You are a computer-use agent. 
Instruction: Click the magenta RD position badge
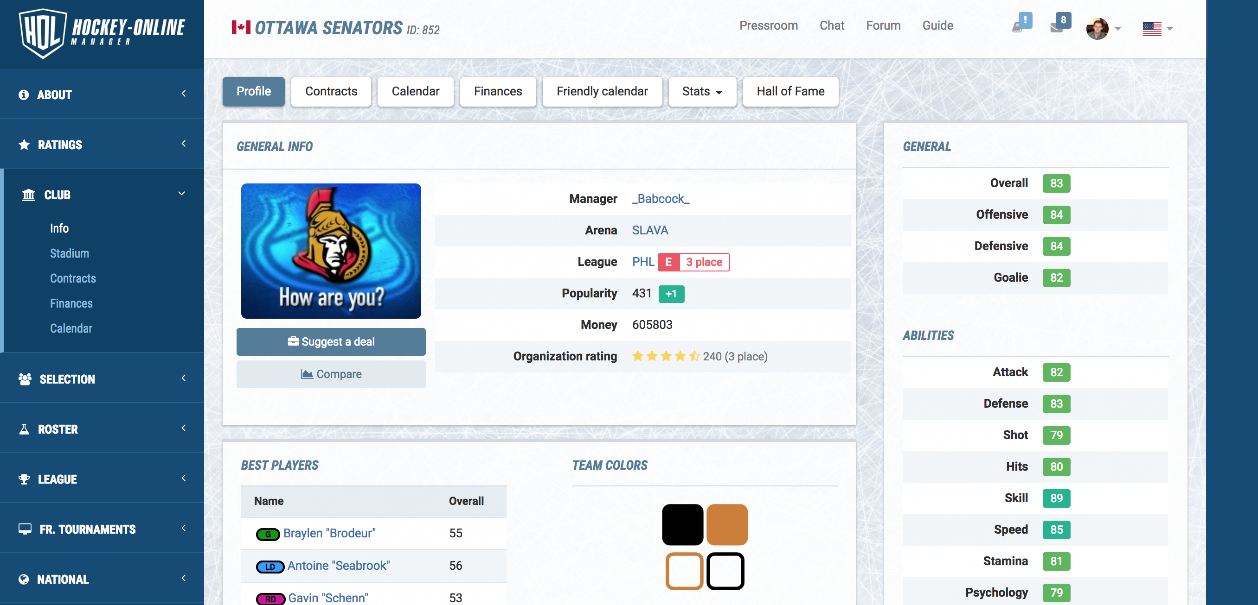tap(270, 599)
